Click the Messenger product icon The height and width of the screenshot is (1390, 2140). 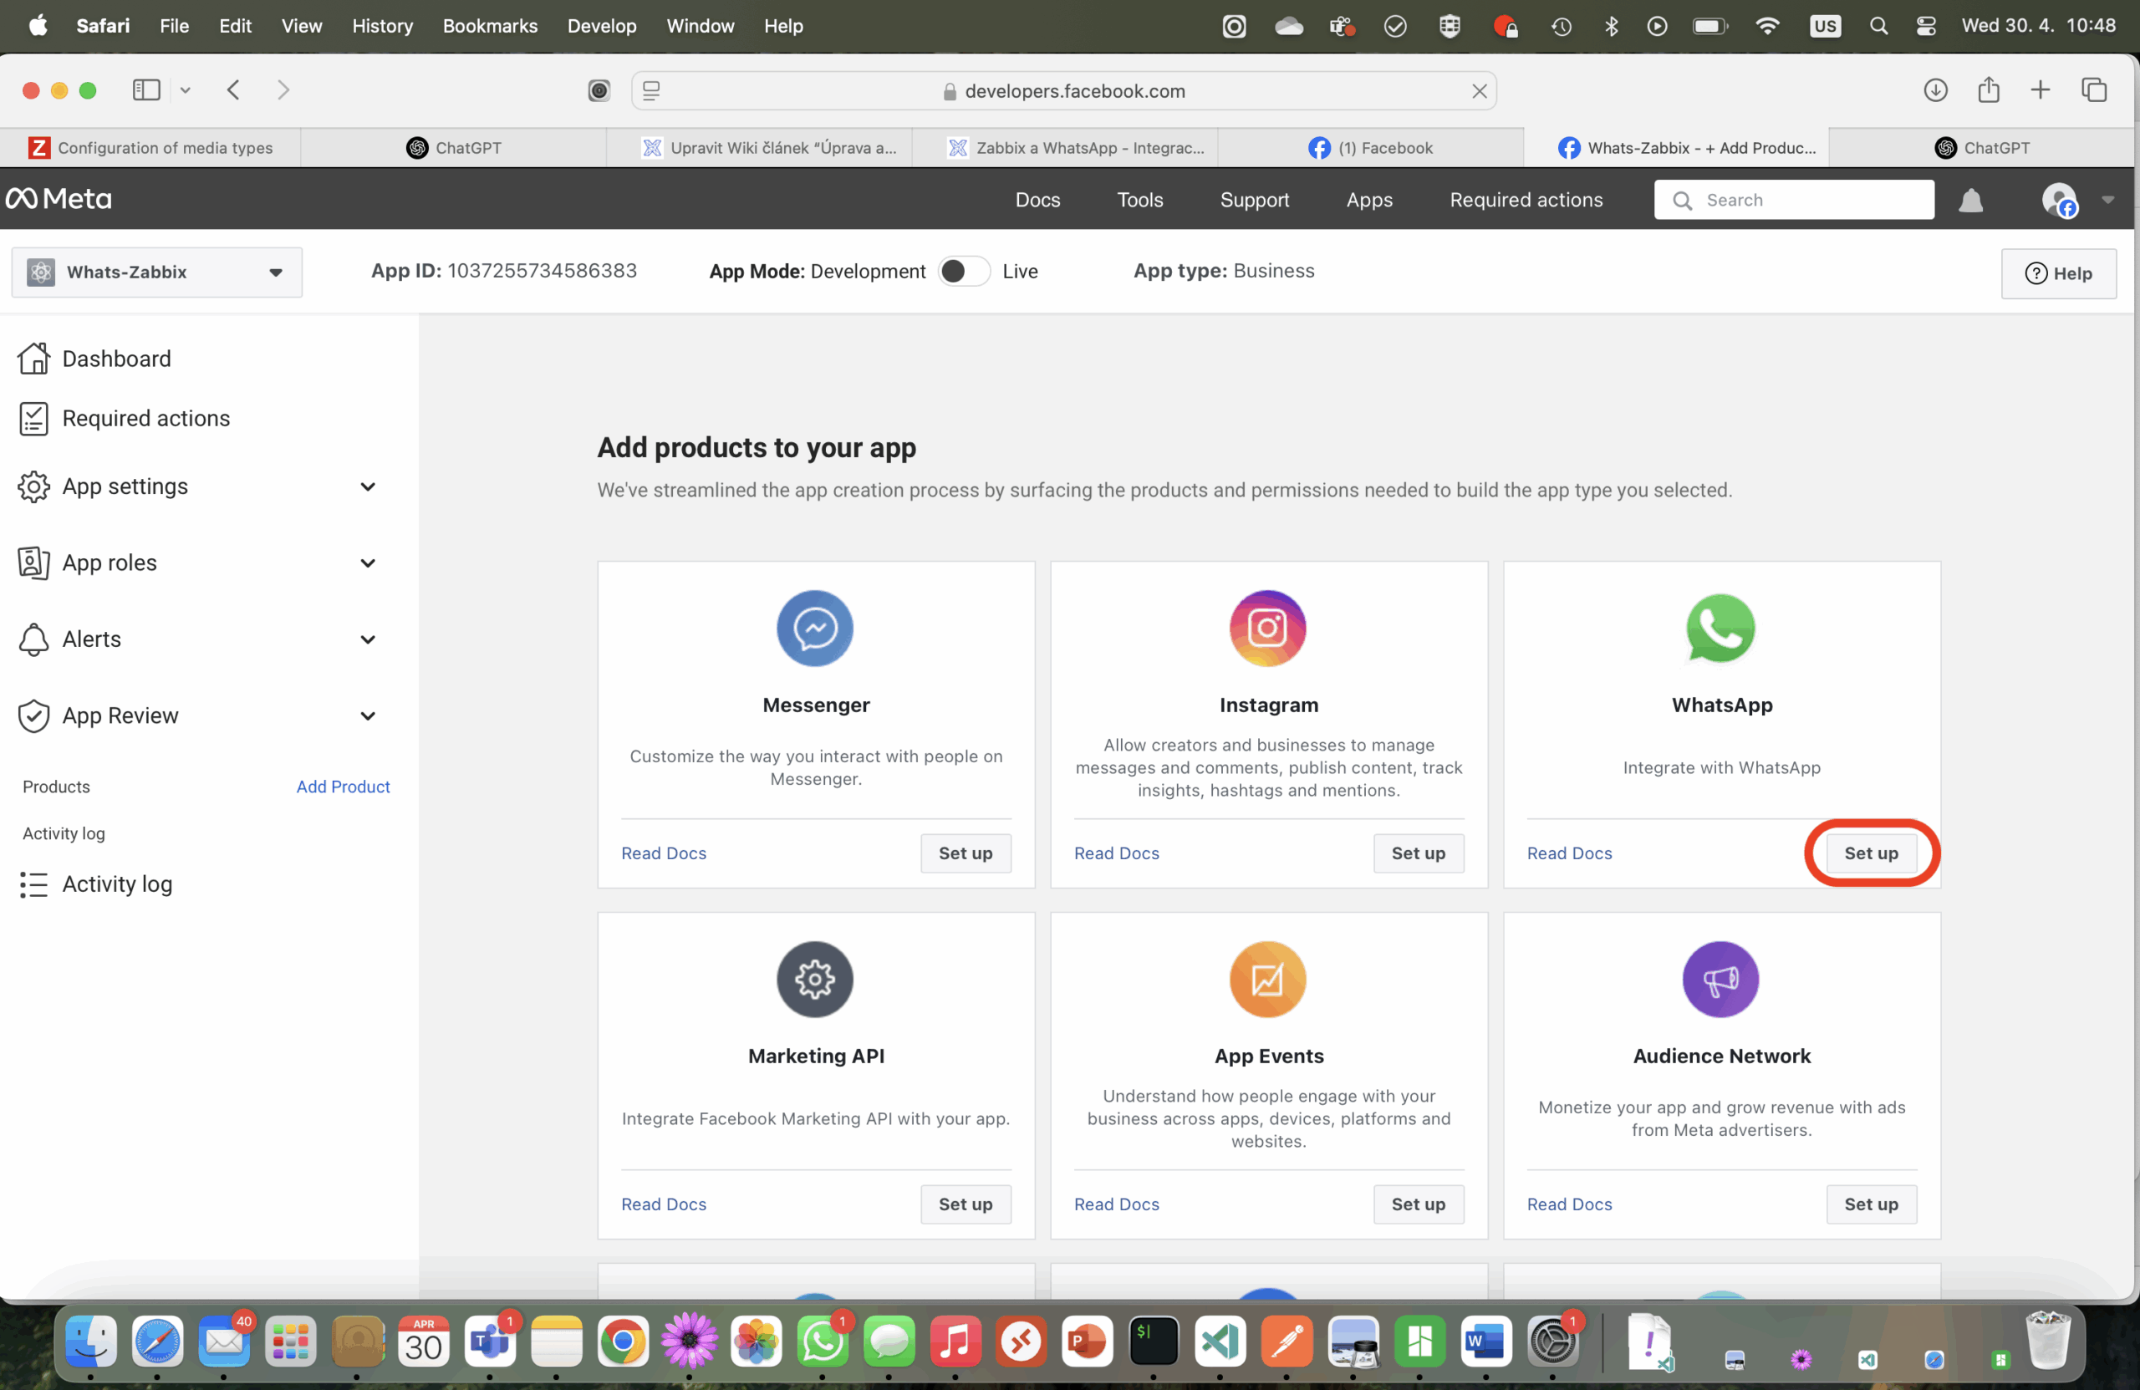[815, 628]
